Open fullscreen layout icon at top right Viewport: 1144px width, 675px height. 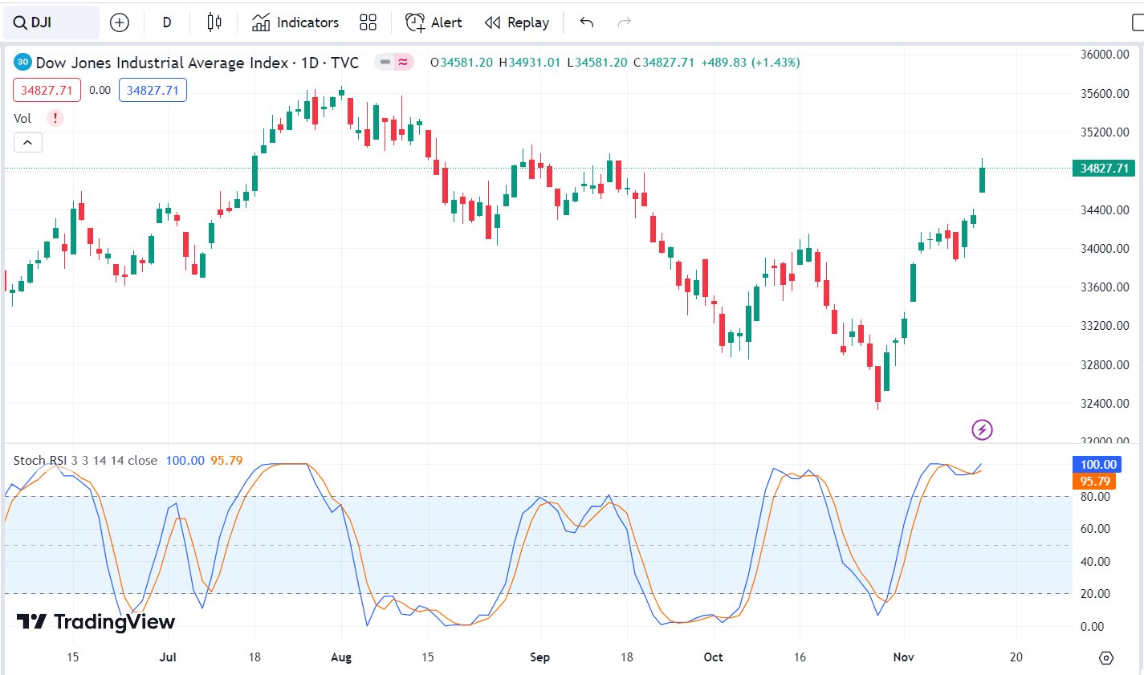(x=1138, y=22)
